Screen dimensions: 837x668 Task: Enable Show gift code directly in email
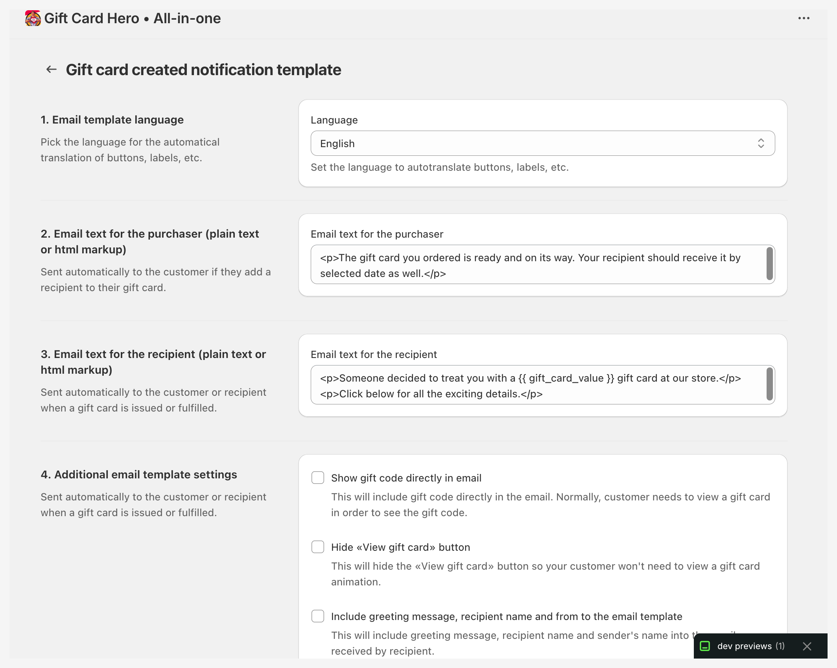pyautogui.click(x=317, y=478)
